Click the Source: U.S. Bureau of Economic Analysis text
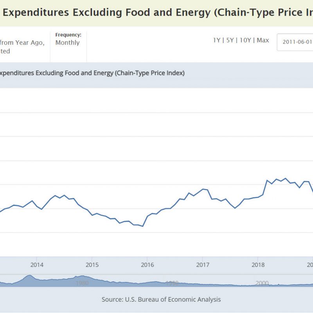This screenshot has height=313, width=313. click(161, 299)
